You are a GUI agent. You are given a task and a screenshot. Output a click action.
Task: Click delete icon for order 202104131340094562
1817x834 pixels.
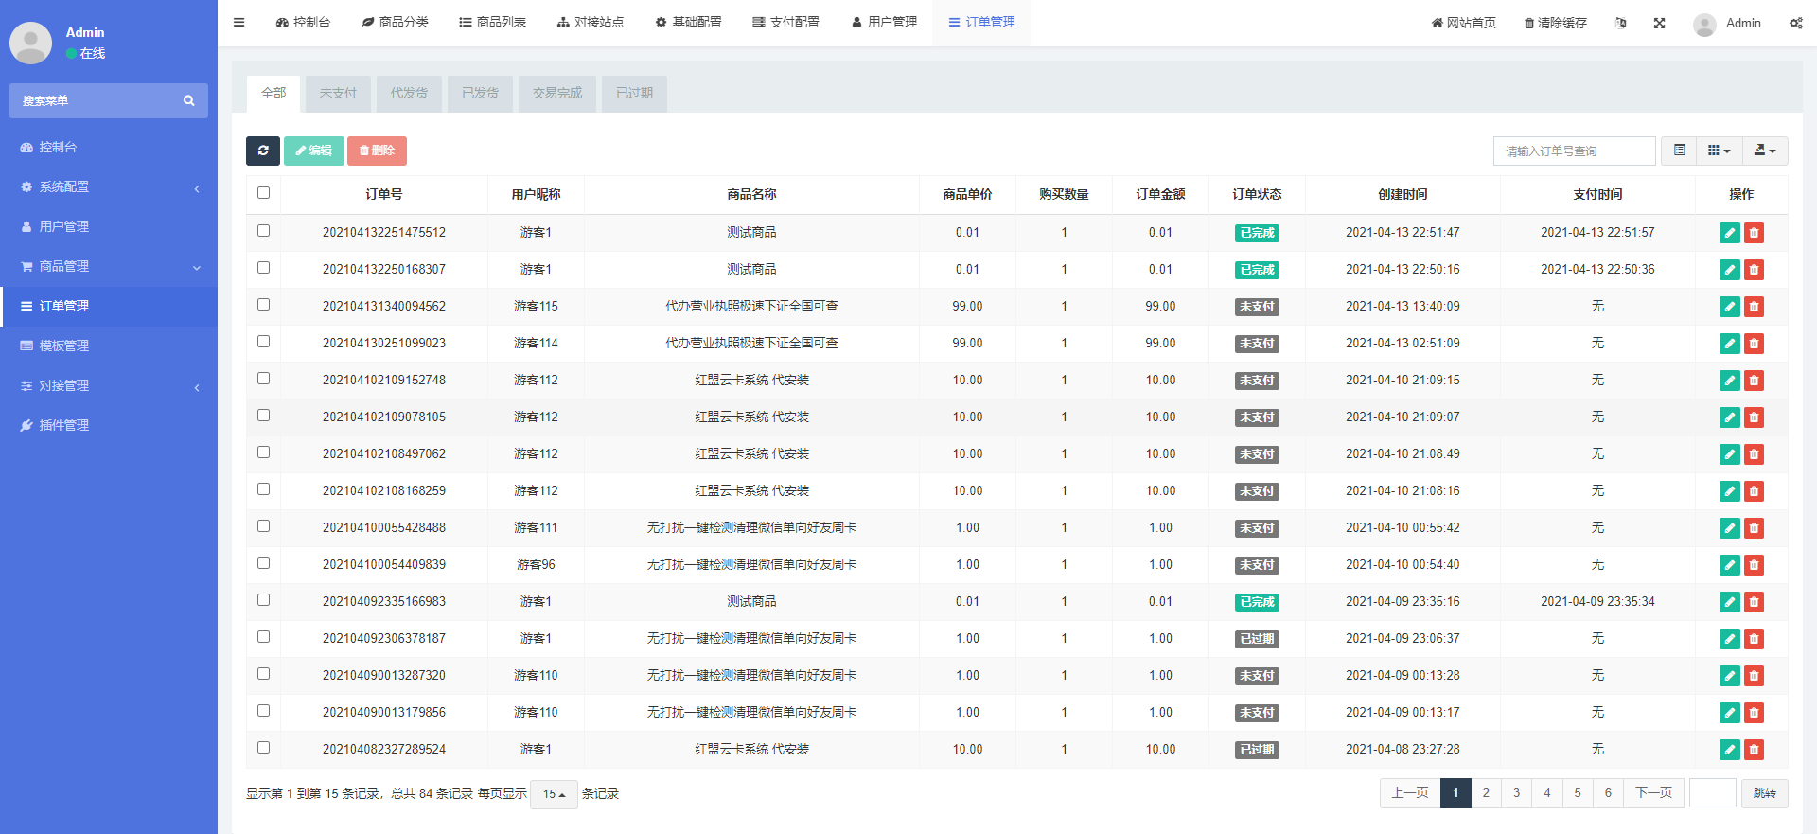click(x=1754, y=307)
